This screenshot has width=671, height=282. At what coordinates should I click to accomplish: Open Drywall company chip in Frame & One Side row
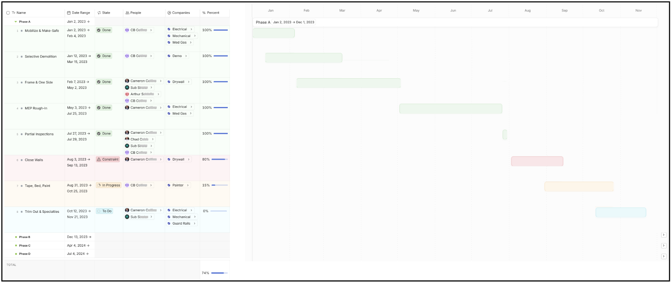click(178, 82)
